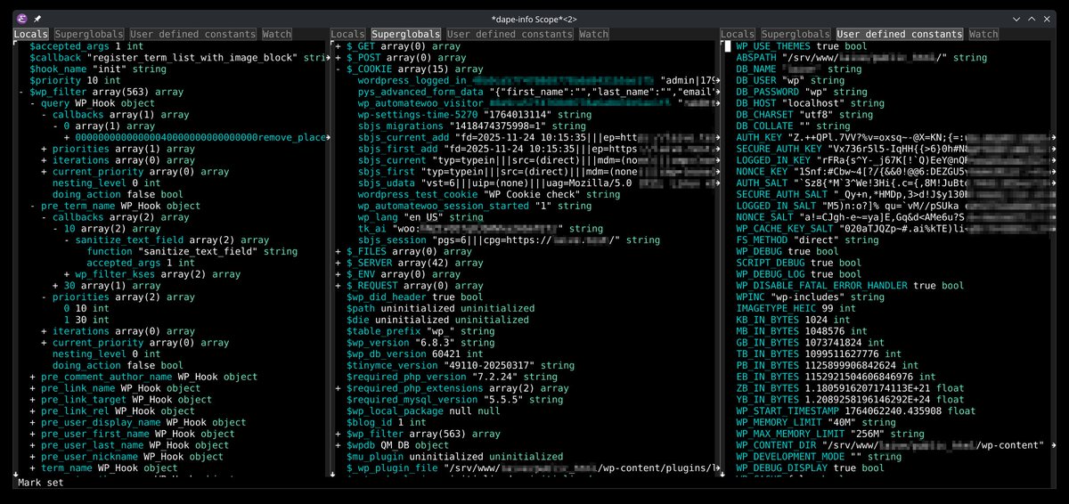This screenshot has width=1069, height=504.
Task: Collapse callbacks array(2) node
Action: coord(44,217)
